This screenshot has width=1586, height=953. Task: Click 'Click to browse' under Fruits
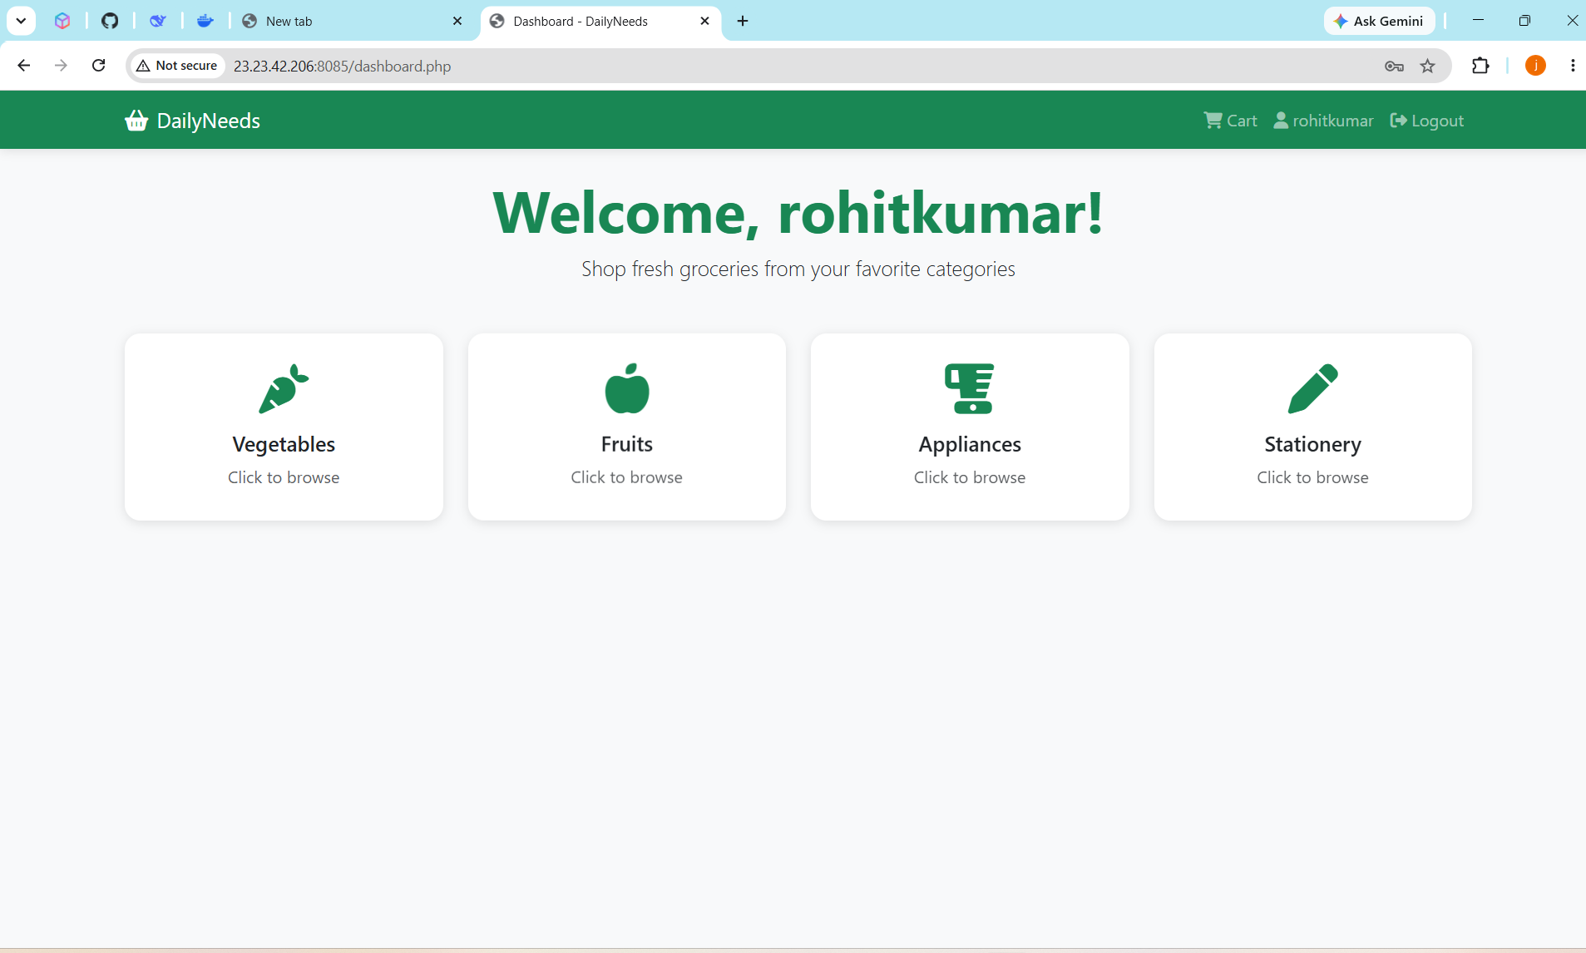627,477
